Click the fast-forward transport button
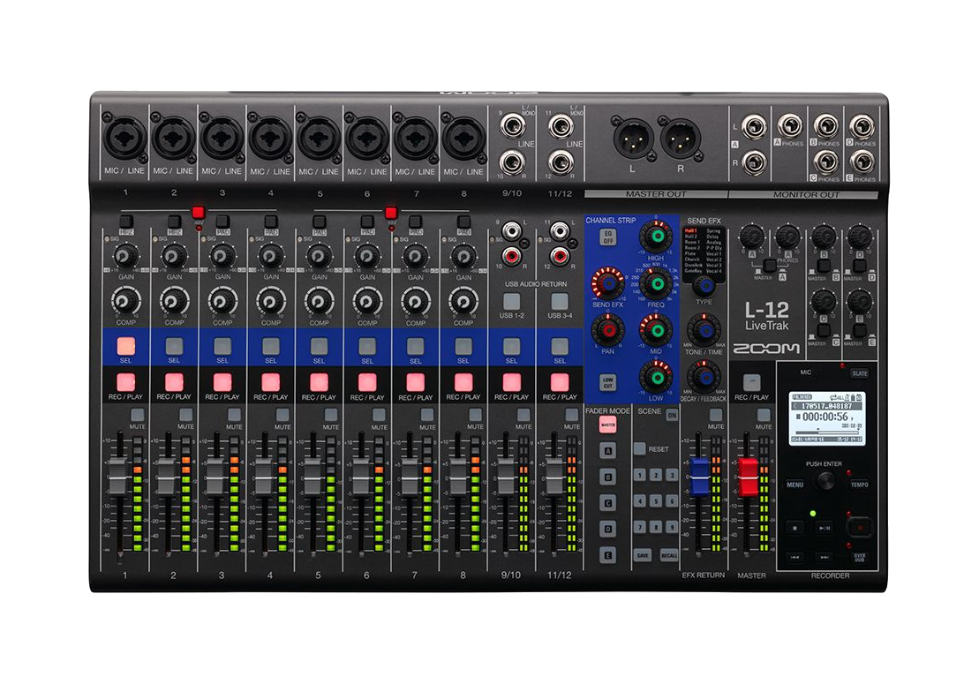Screen dimensions: 979x684 click(x=825, y=557)
